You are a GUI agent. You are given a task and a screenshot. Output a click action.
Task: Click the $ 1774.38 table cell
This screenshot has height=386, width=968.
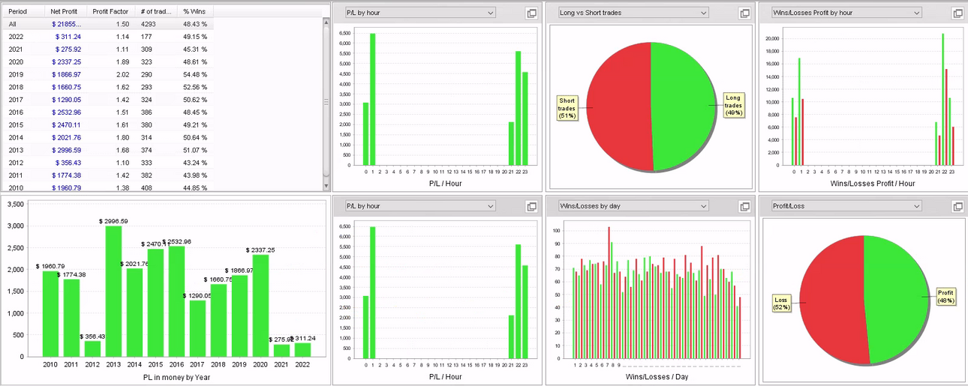[66, 175]
